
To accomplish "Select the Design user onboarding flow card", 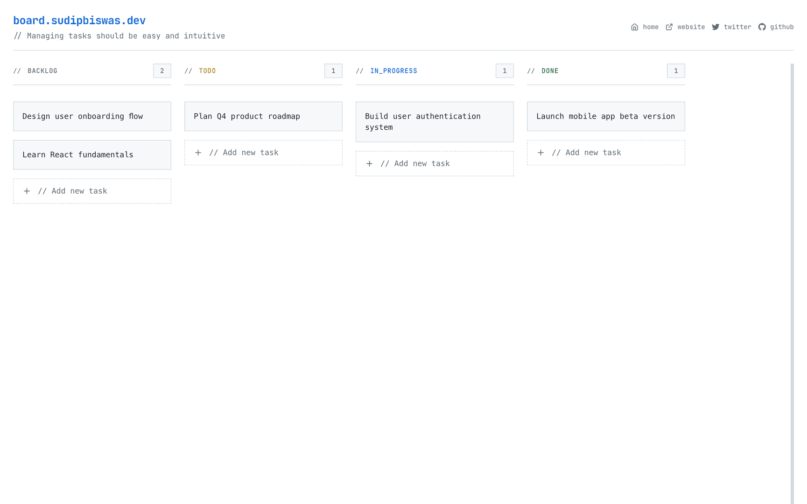I will tap(92, 116).
